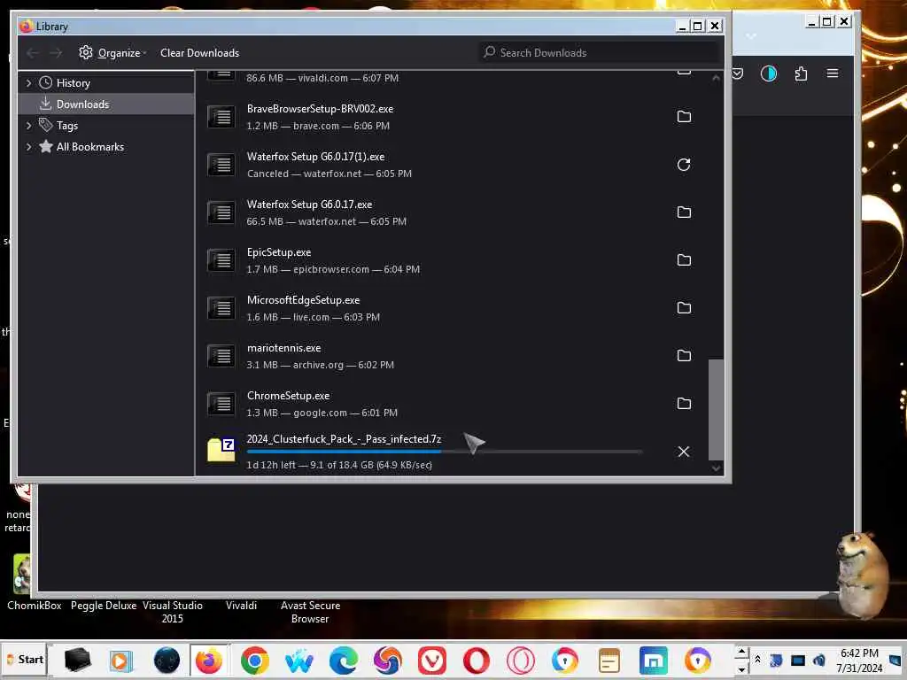The width and height of the screenshot is (907, 680).
Task: Click the ChromeSetup.exe file type icon
Action: click(221, 404)
